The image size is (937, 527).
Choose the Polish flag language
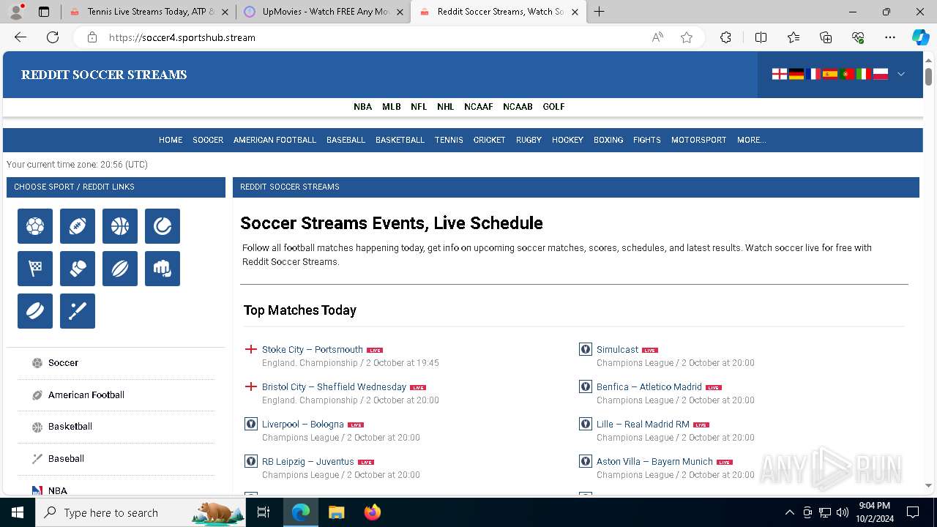(x=881, y=74)
